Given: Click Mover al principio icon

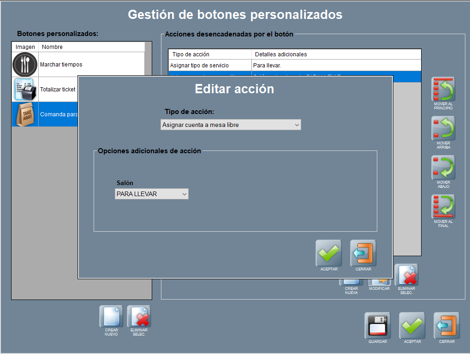Looking at the screenshot, I should [x=443, y=90].
